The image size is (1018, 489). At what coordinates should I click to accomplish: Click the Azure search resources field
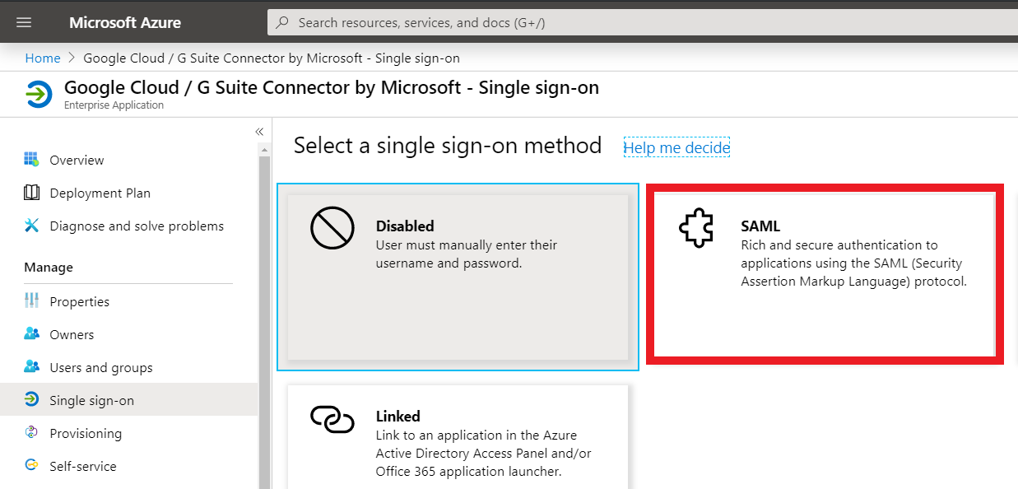tap(642, 22)
